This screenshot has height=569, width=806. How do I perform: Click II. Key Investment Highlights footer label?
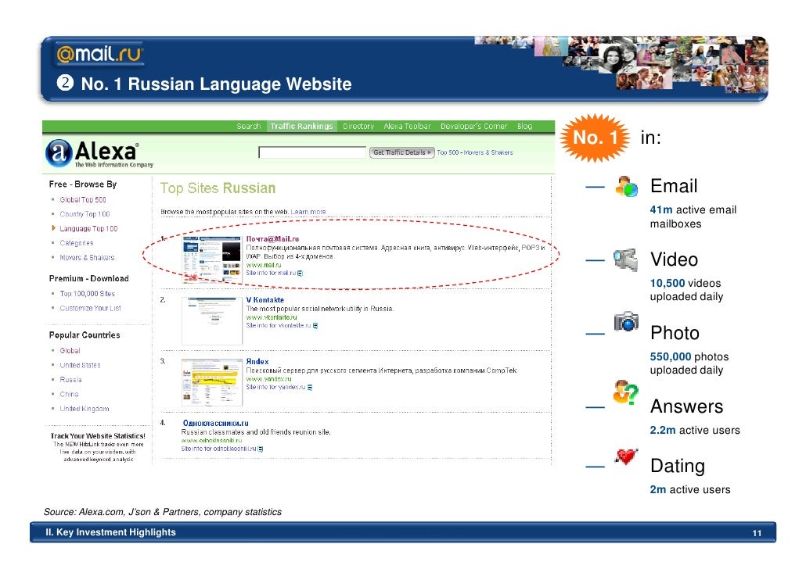click(x=110, y=532)
